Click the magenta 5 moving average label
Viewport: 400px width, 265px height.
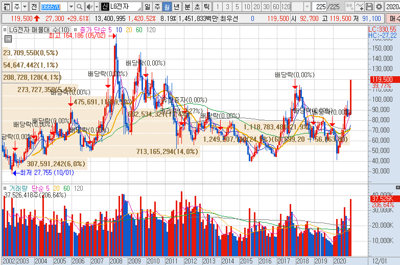pos(110,30)
